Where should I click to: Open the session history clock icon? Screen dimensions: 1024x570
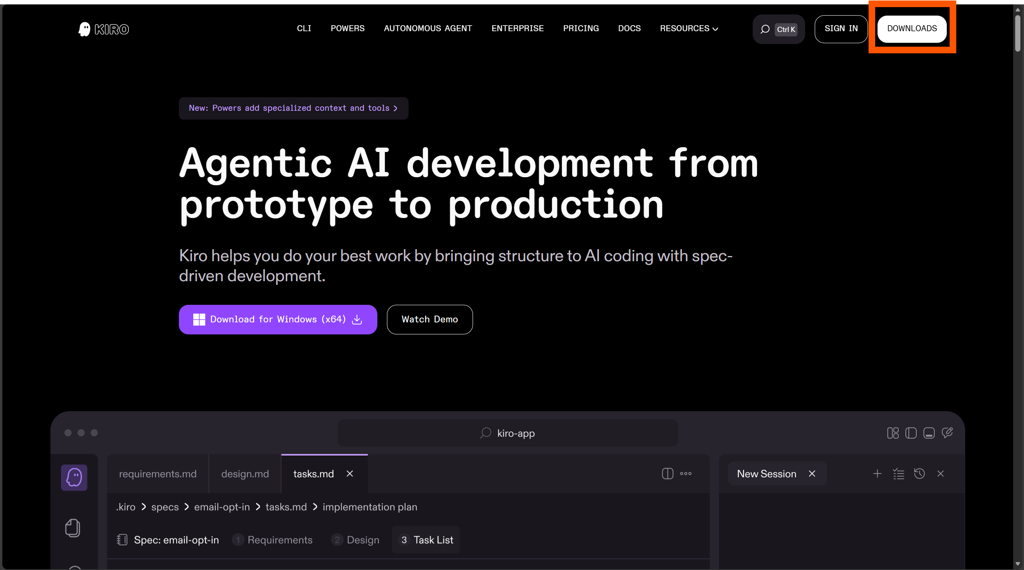tap(919, 474)
